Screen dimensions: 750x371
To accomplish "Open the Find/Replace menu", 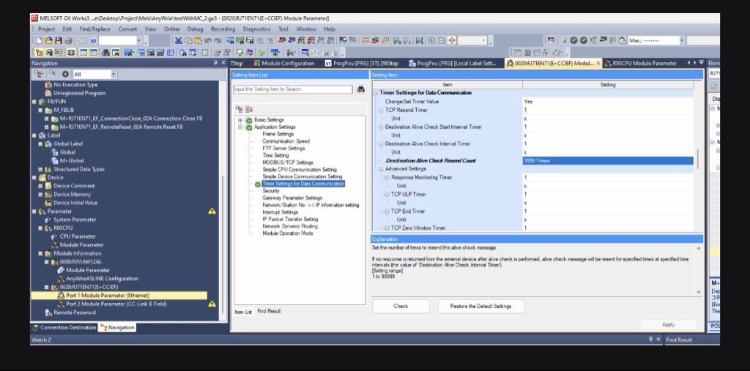I will 94,29.
